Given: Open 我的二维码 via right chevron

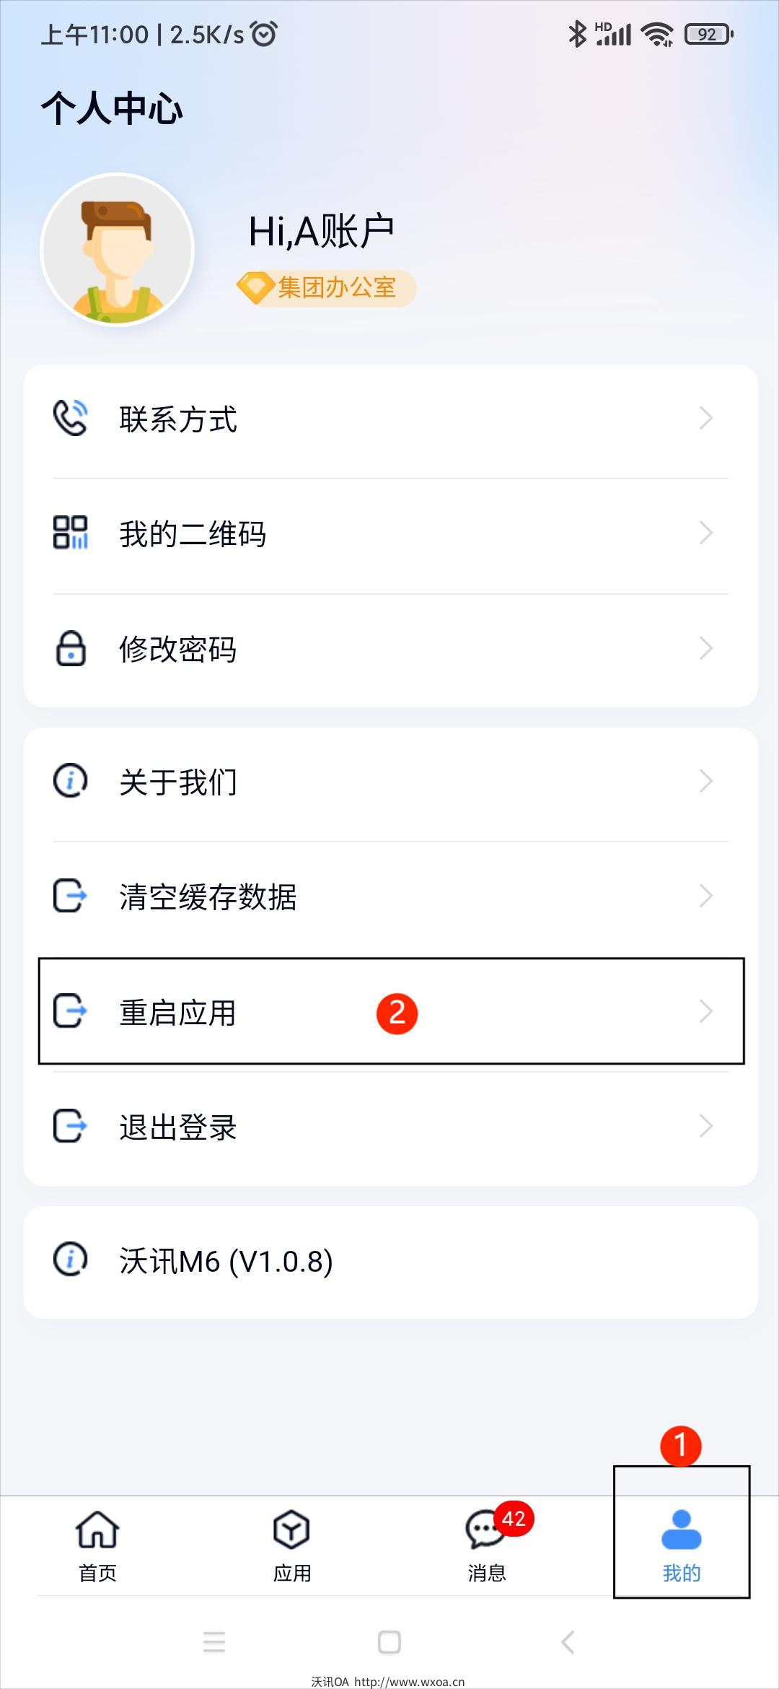Looking at the screenshot, I should coord(705,533).
